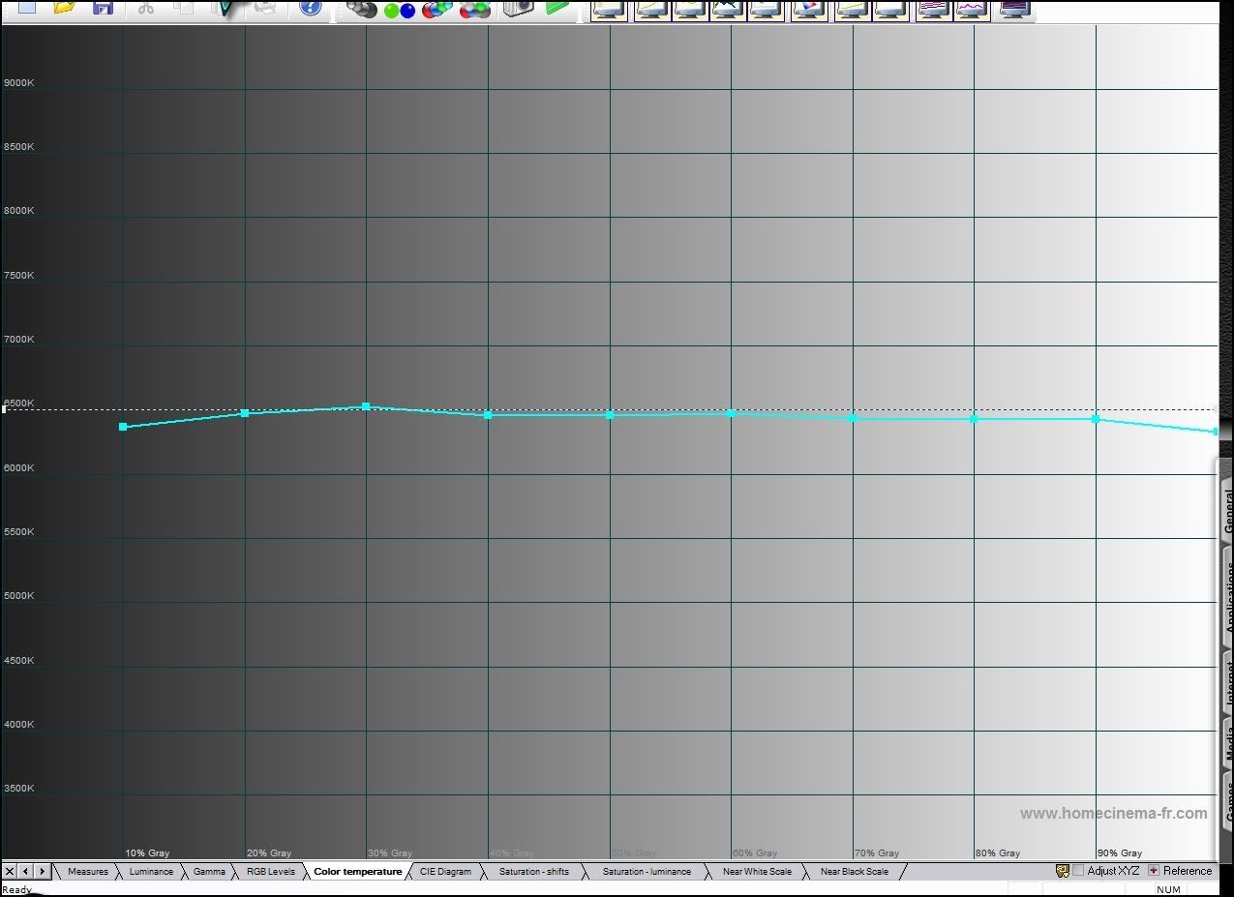
Task: Select the 30% Gray data point
Action: click(x=366, y=406)
